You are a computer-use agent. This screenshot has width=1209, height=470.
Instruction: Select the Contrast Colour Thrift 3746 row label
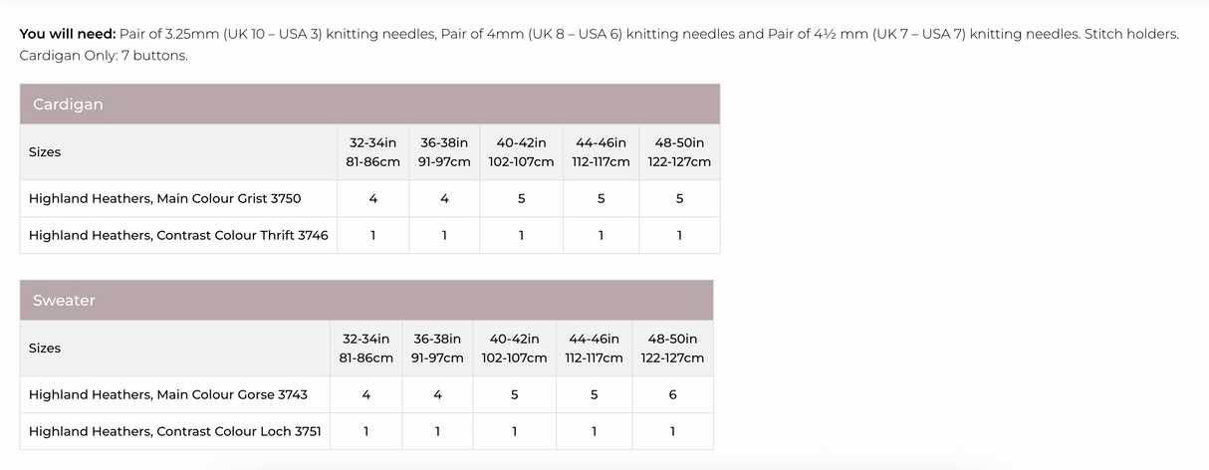tap(178, 235)
